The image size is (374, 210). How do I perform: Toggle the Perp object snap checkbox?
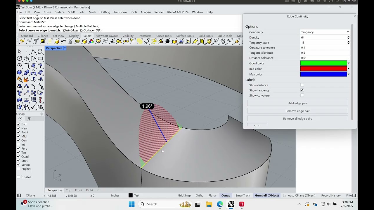(19, 148)
